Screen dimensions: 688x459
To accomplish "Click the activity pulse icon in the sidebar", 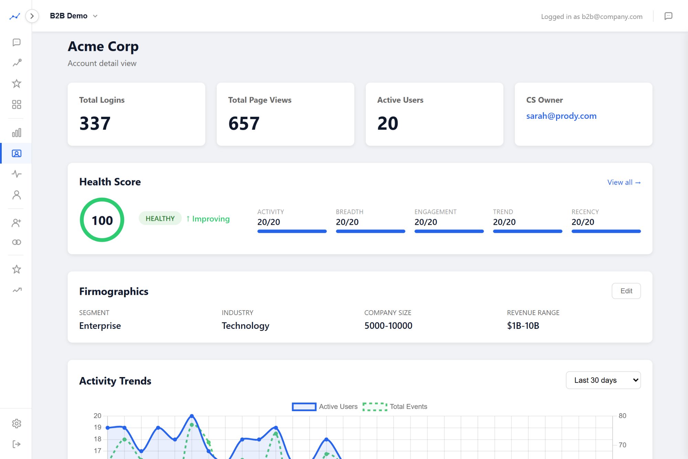I will [16, 174].
